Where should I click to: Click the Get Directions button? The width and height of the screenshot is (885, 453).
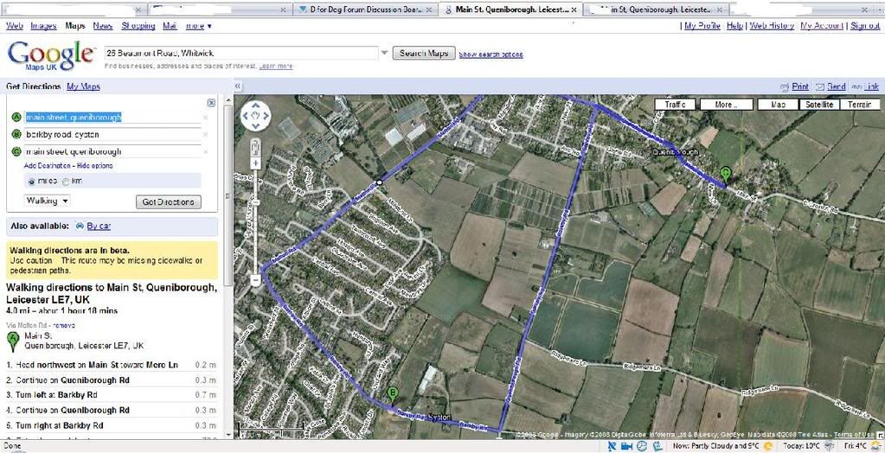[168, 202]
